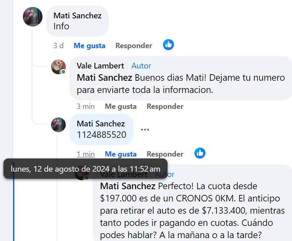Toggle the blue "Me gusta" under the phone number comment

tap(120, 154)
